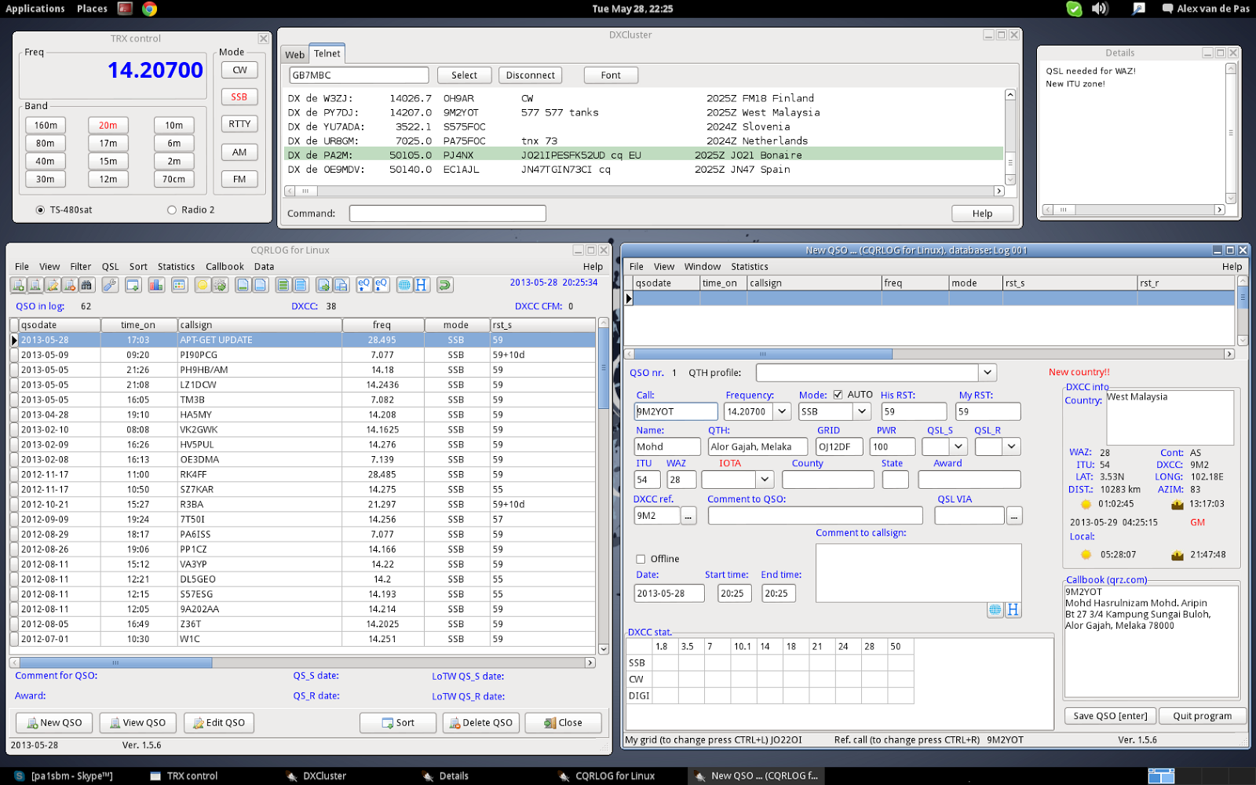This screenshot has height=785, width=1256.
Task: Click the globe icon in CQRLOG main toolbar
Action: 403,285
